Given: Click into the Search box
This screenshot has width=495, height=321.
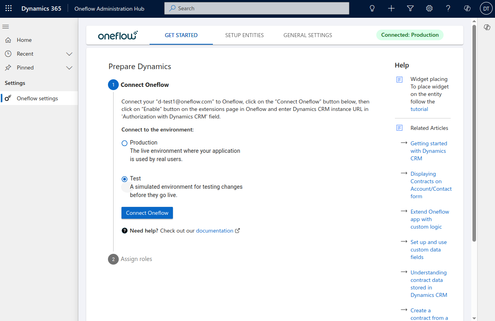Looking at the screenshot, I should pyautogui.click(x=257, y=8).
